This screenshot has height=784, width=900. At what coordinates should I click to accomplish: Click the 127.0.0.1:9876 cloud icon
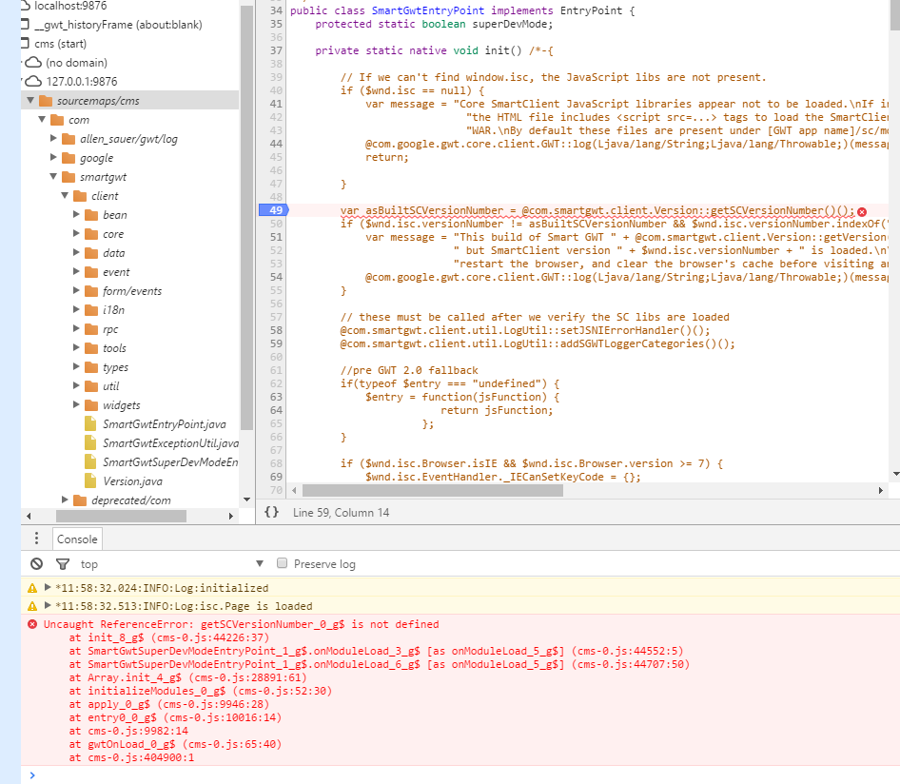[x=34, y=82]
